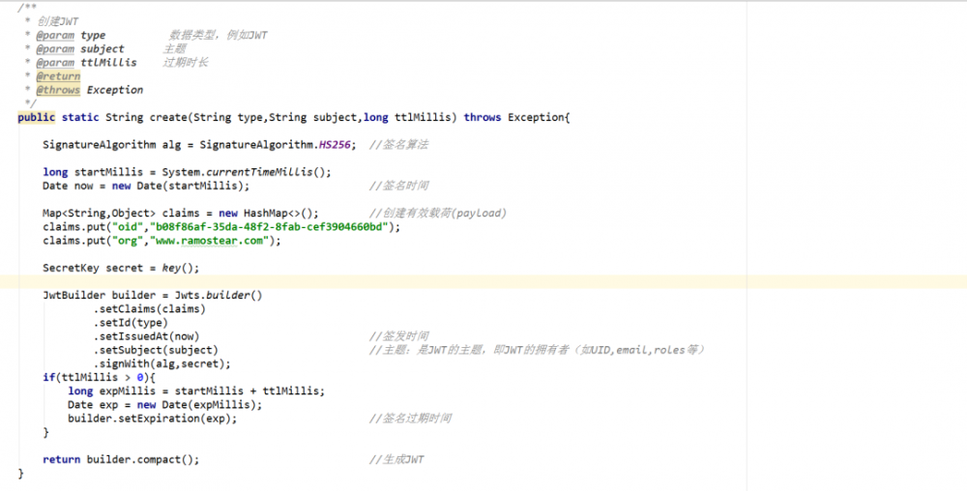Click the 'type' parameter name in the Javadoc
The image size is (967, 491).
point(93,35)
